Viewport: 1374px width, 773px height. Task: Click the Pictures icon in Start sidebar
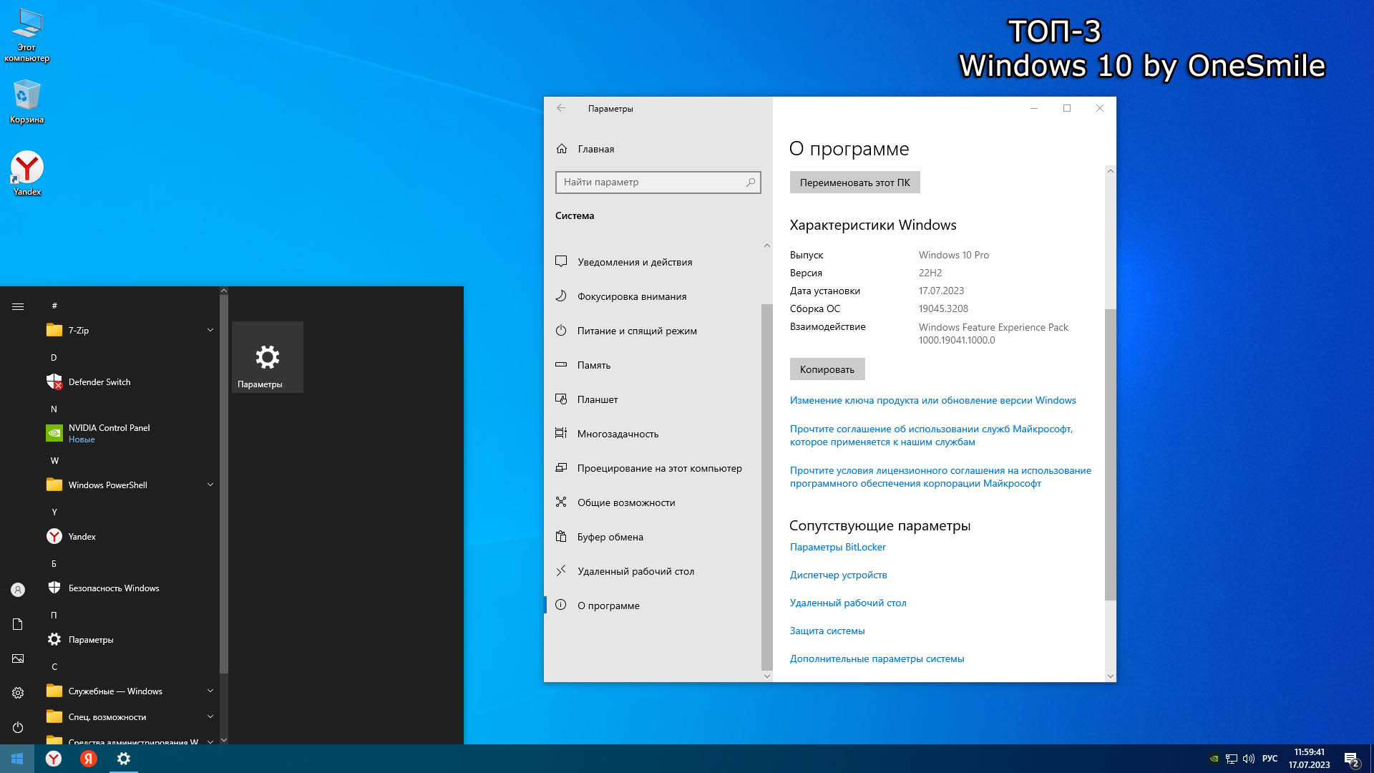click(x=18, y=658)
